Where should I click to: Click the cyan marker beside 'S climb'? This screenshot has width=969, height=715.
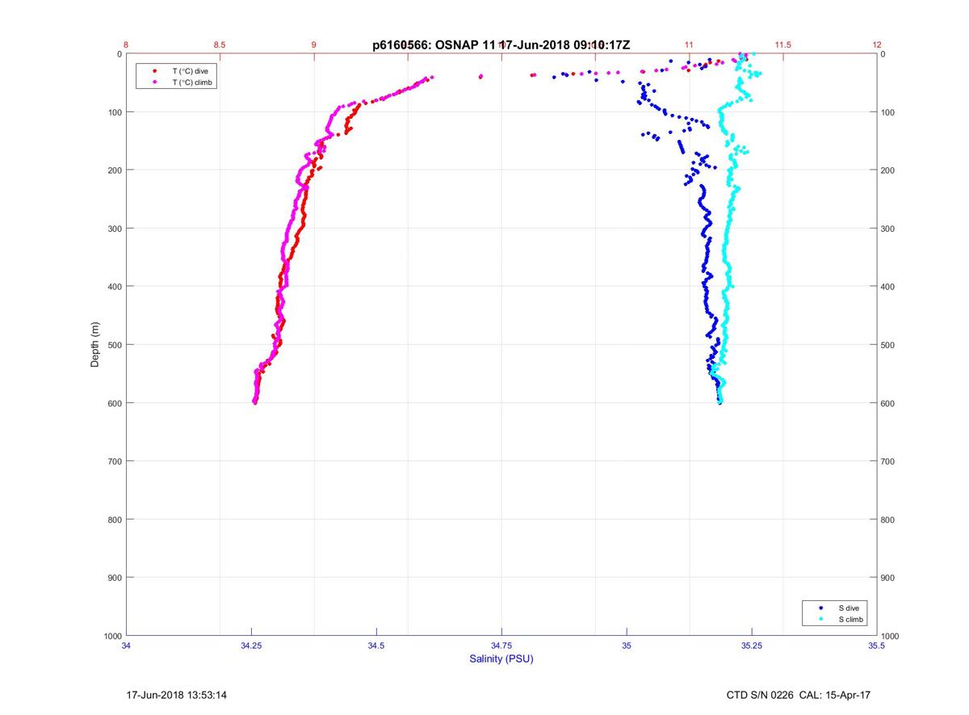(x=820, y=619)
